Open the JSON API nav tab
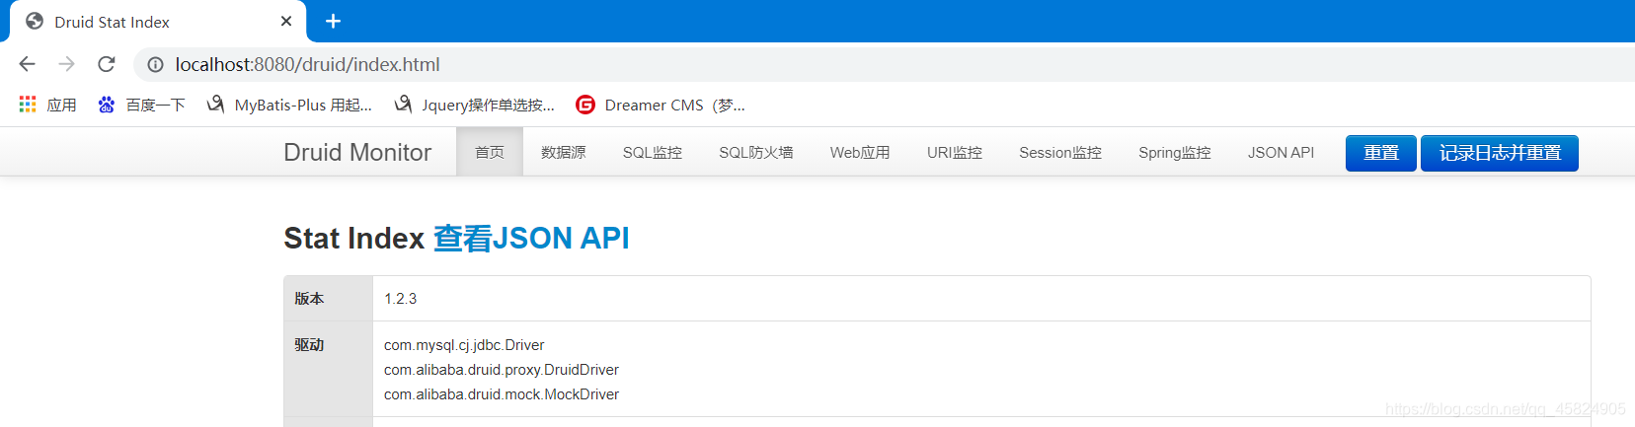1635x427 pixels. (1281, 152)
